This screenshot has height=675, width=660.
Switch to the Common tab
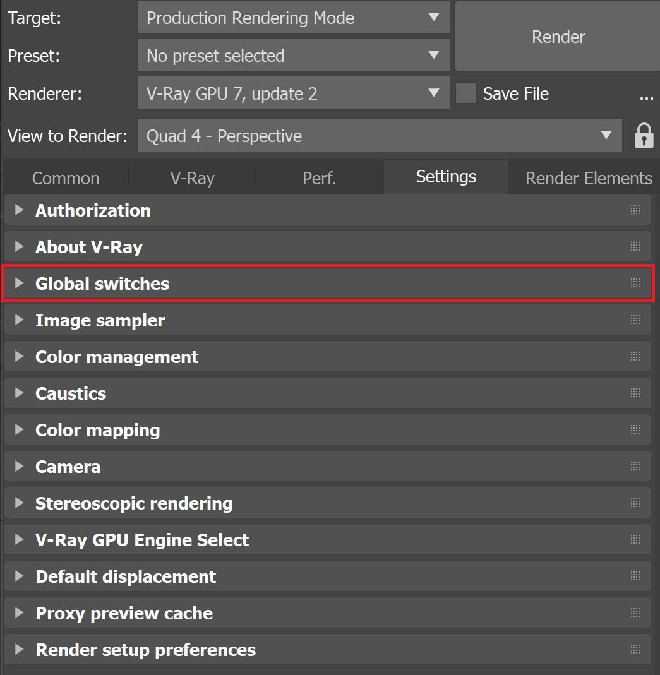coord(66,178)
